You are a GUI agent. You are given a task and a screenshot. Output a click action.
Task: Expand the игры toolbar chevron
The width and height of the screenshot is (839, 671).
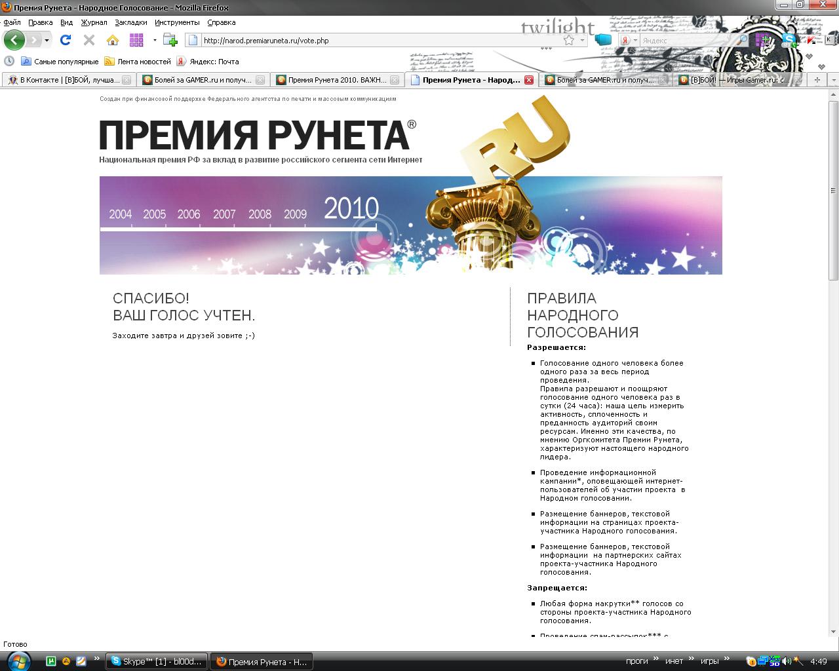coord(728,660)
